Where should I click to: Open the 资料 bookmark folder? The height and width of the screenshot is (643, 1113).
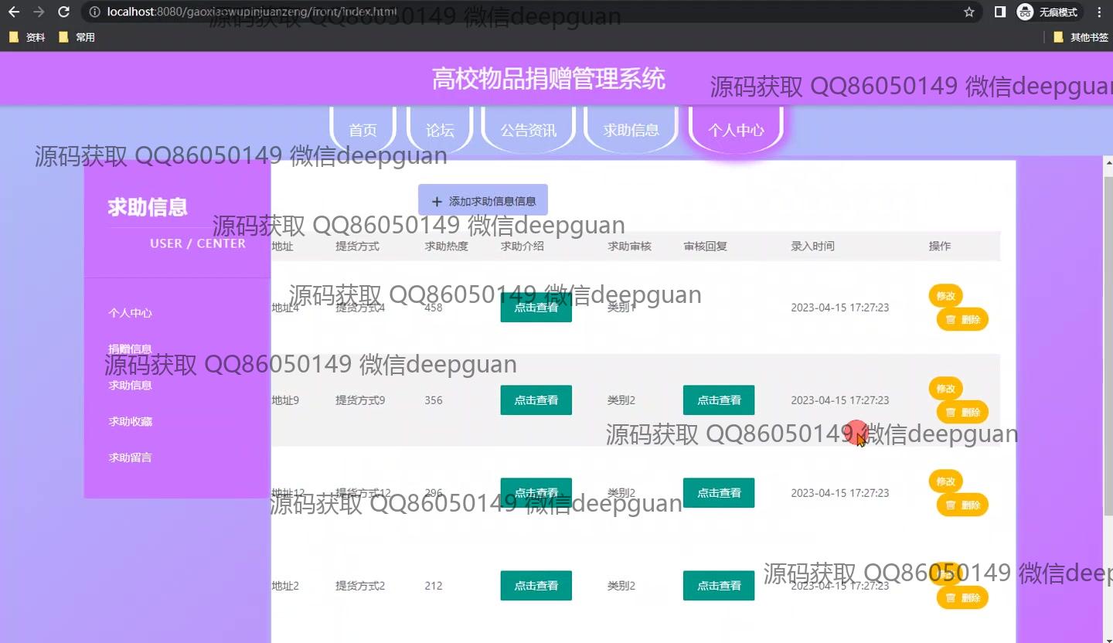pos(27,37)
